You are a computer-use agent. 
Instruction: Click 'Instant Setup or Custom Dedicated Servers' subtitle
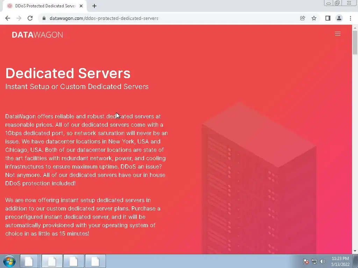click(x=77, y=87)
